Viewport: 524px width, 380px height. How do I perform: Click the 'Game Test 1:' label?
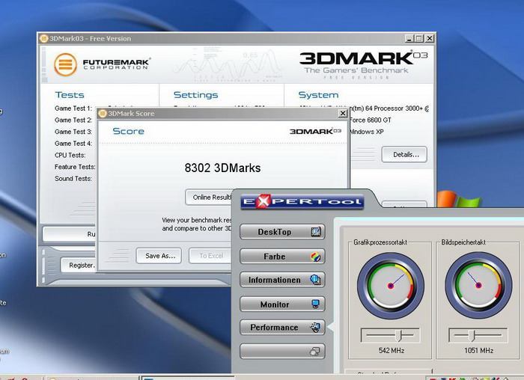73,108
